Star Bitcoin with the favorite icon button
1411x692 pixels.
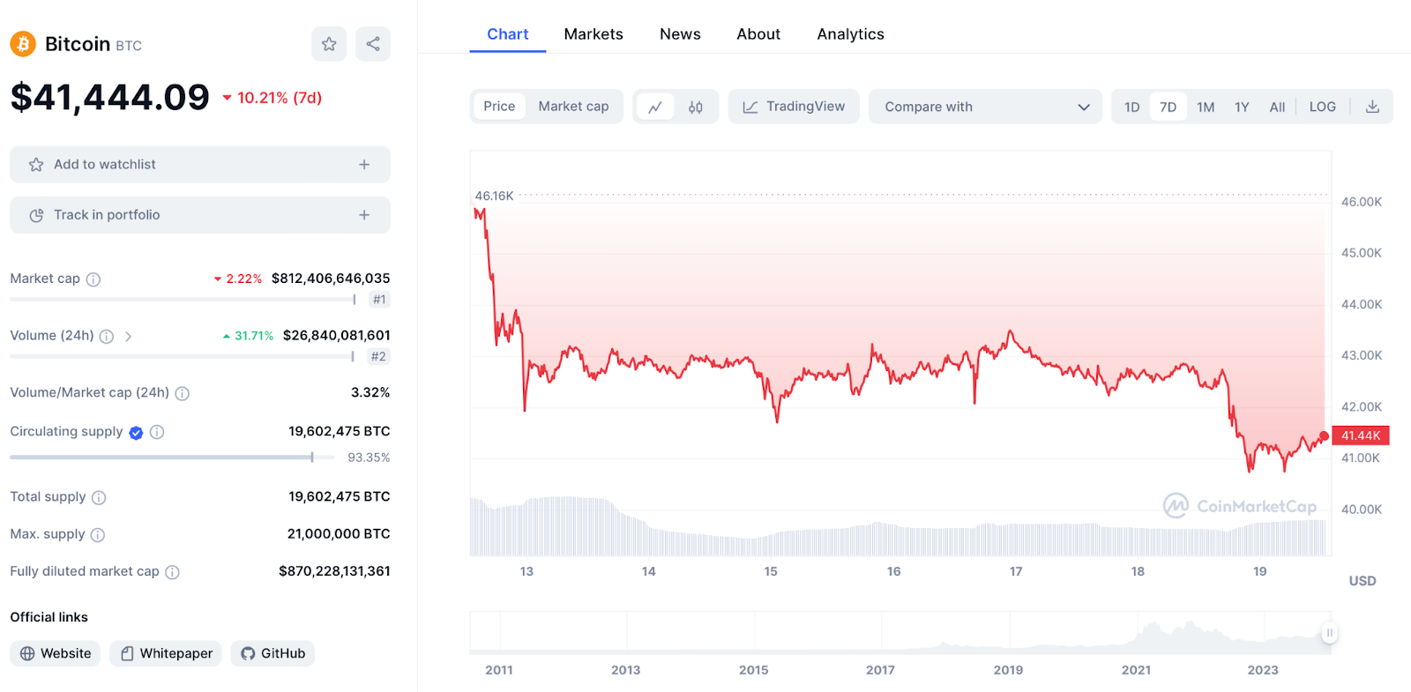[x=329, y=44]
